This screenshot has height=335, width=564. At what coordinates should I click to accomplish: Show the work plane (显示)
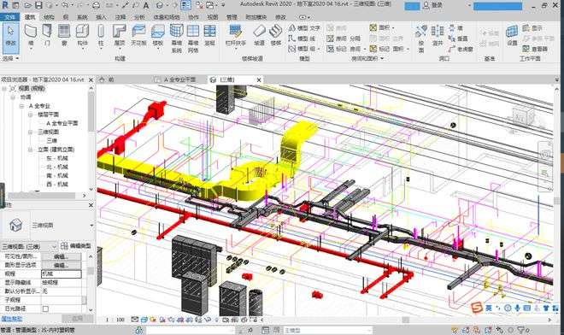tap(532, 27)
